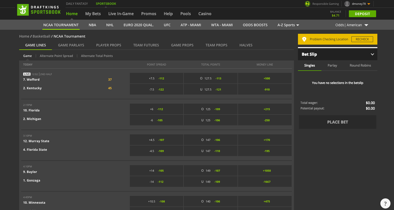Image resolution: width=394 pixels, height=210 pixels.
Task: Select Florida +6 point spread
Action: [x=157, y=109]
